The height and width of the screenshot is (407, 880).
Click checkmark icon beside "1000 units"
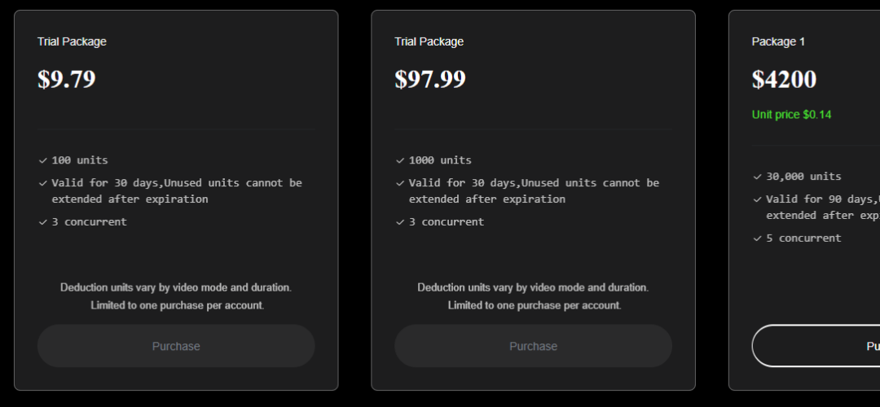click(x=399, y=160)
